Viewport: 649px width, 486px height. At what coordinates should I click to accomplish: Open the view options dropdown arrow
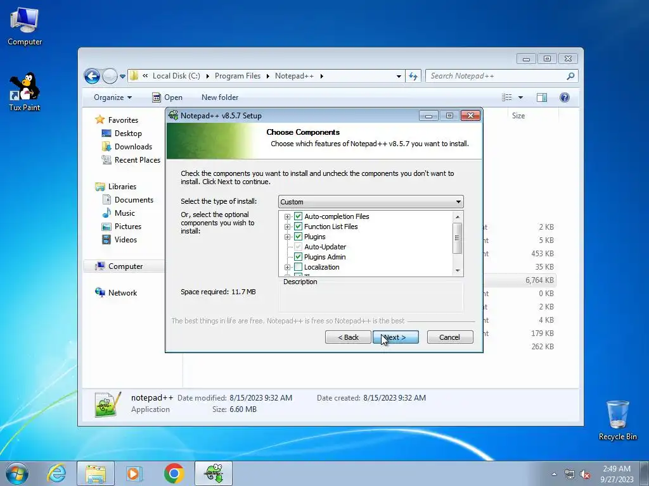click(x=521, y=97)
